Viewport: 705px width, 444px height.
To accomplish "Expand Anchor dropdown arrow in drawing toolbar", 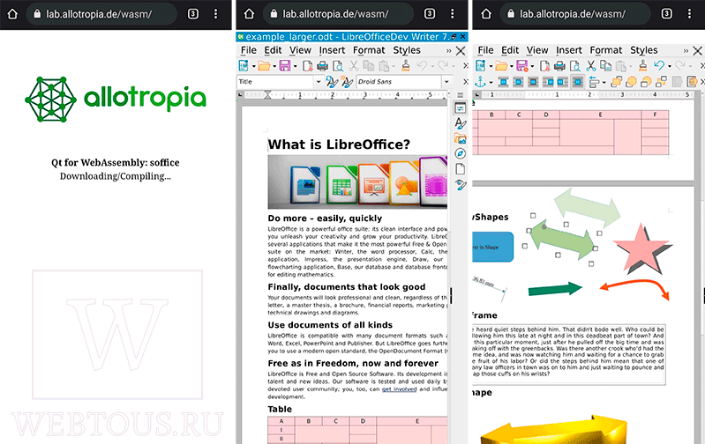I will pyautogui.click(x=491, y=82).
